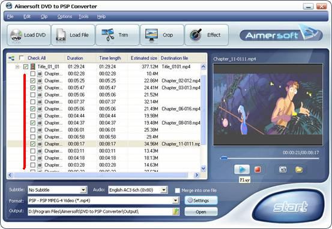Click the Open output folder button
The height and width of the screenshot is (229, 332).
pos(201,212)
